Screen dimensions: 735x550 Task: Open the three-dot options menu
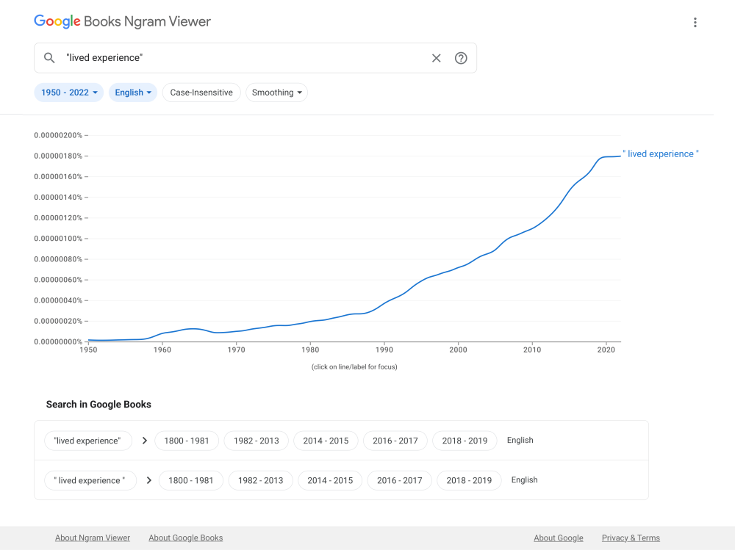coord(695,22)
